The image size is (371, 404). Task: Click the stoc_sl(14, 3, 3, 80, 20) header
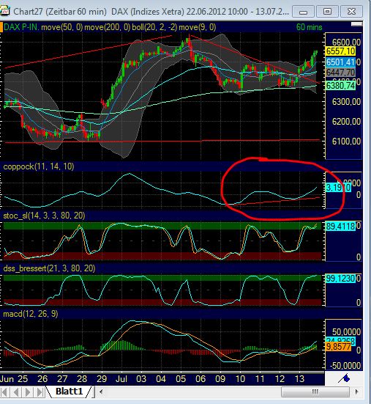click(x=44, y=216)
